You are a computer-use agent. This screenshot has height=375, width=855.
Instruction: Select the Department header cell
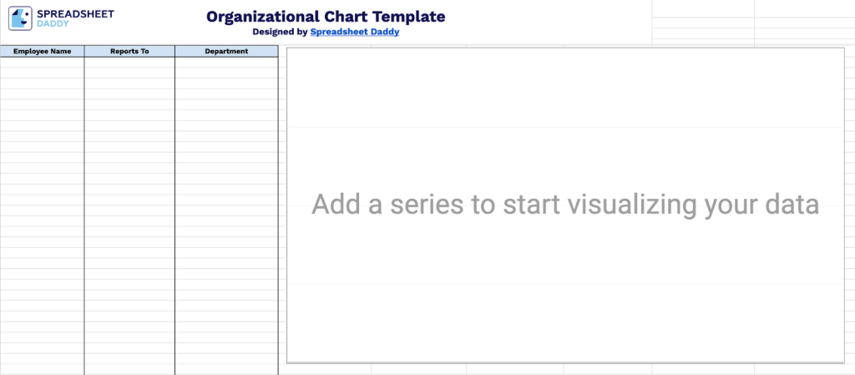click(226, 51)
